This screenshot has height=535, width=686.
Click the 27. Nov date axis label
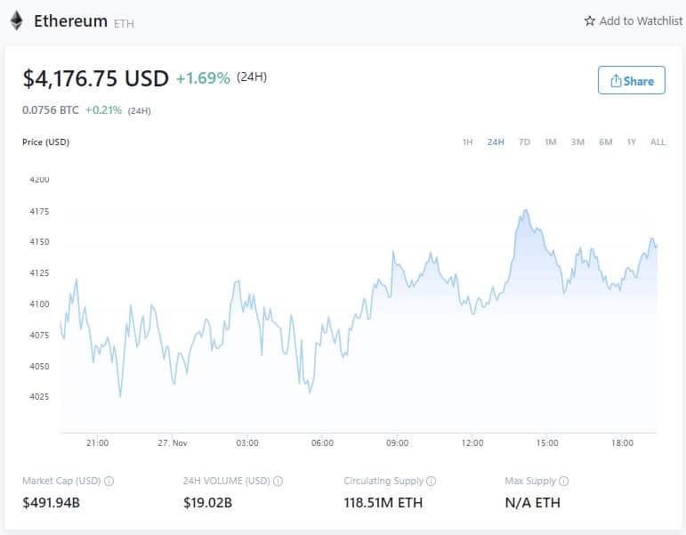click(173, 442)
